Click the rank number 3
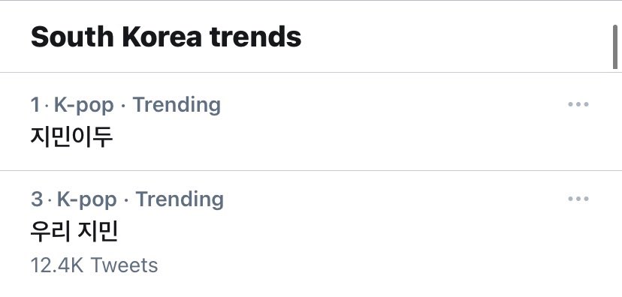Viewport: 622px width, 297px height. pyautogui.click(x=37, y=199)
